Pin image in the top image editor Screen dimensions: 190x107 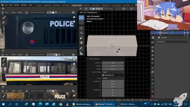(x=59, y=12)
